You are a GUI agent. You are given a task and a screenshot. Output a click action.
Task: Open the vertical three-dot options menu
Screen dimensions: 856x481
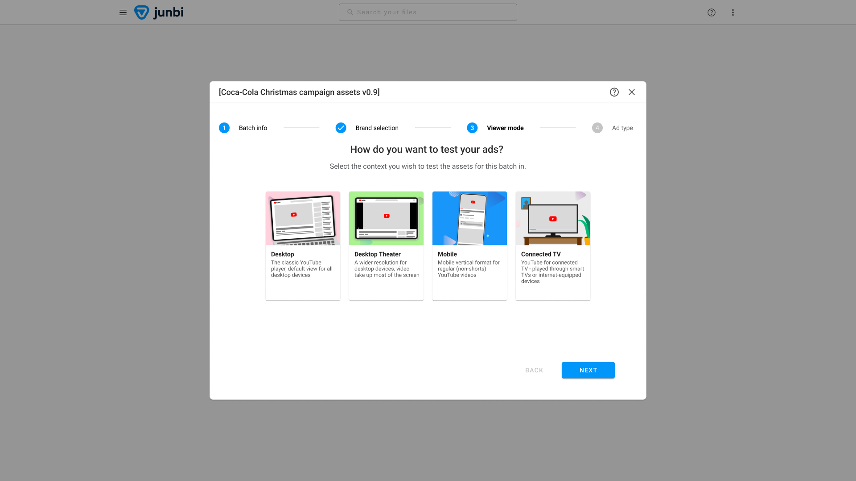(x=733, y=12)
